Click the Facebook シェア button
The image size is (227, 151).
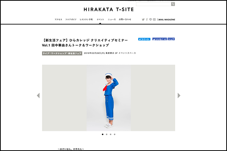click(171, 39)
